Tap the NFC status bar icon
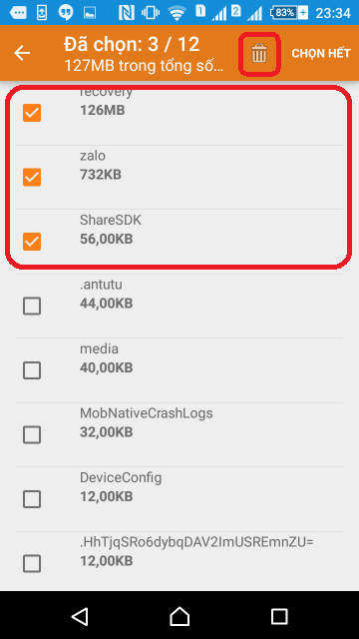Viewport: 359px width, 639px height. [127, 13]
